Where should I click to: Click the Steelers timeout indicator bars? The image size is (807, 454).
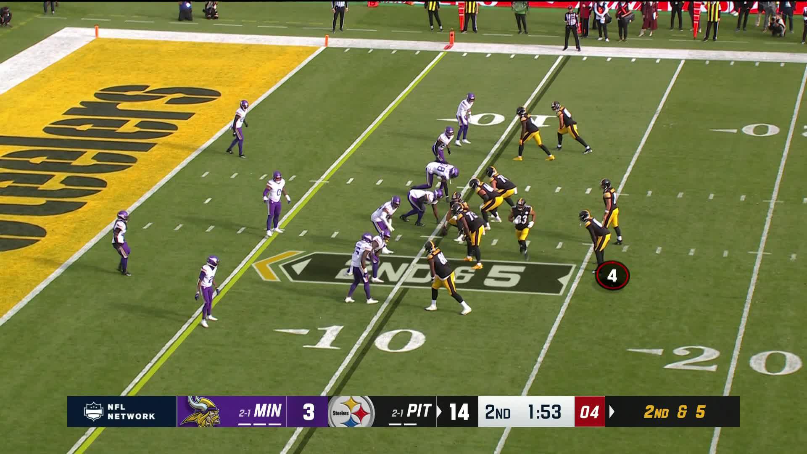pyautogui.click(x=403, y=424)
